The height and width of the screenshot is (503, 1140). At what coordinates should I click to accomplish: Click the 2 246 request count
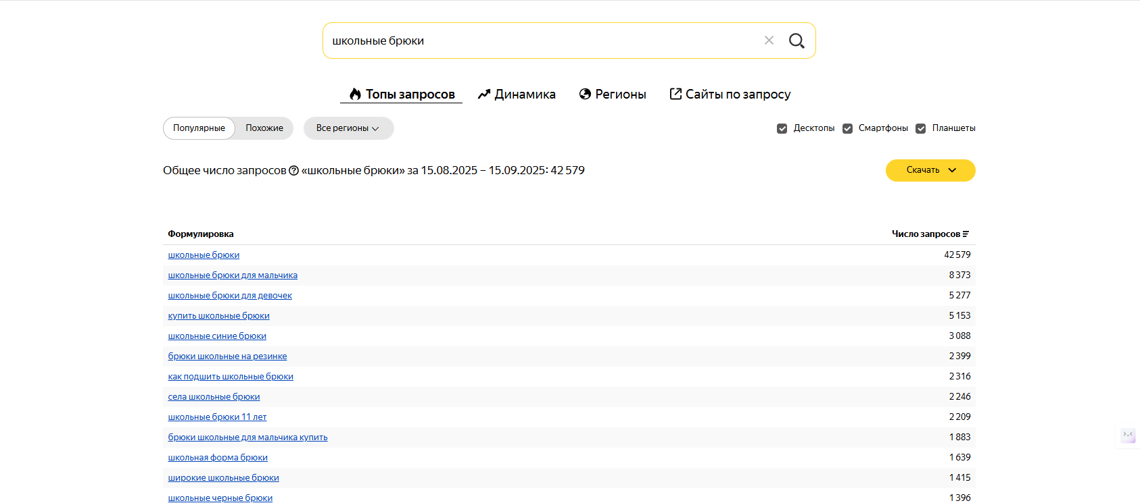click(x=959, y=397)
